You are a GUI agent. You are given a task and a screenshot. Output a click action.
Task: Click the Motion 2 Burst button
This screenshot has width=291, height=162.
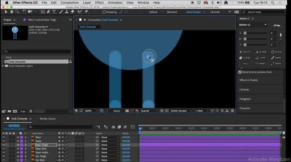276,52
